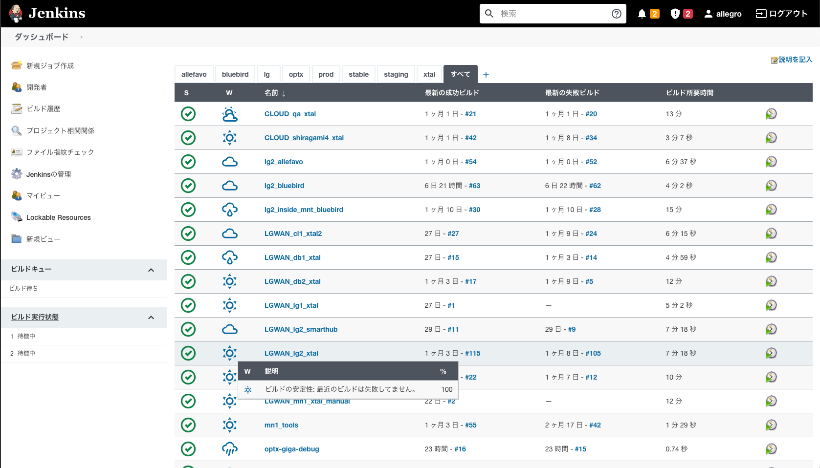
Task: Open ファイル指紋チェック in the sidebar
Action: [60, 152]
